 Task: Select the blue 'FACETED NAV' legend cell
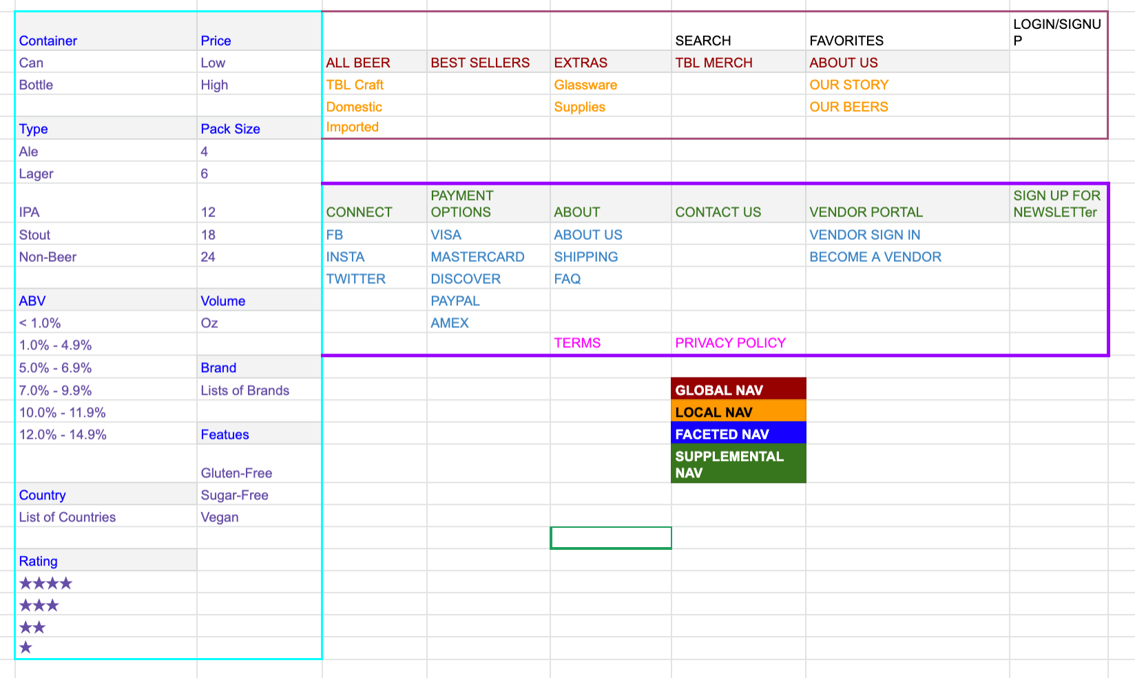[x=738, y=433]
